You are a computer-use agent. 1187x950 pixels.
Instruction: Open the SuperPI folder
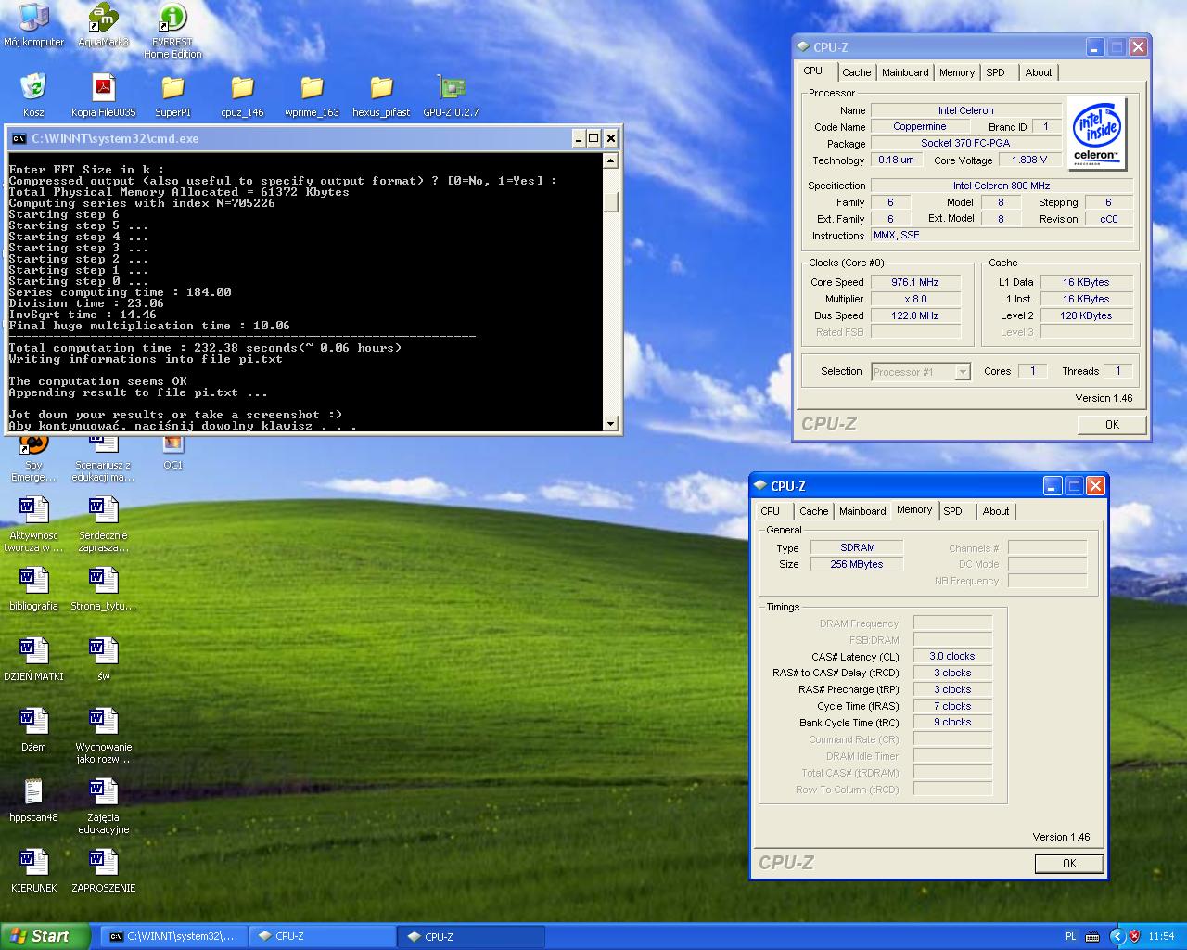pyautogui.click(x=172, y=95)
